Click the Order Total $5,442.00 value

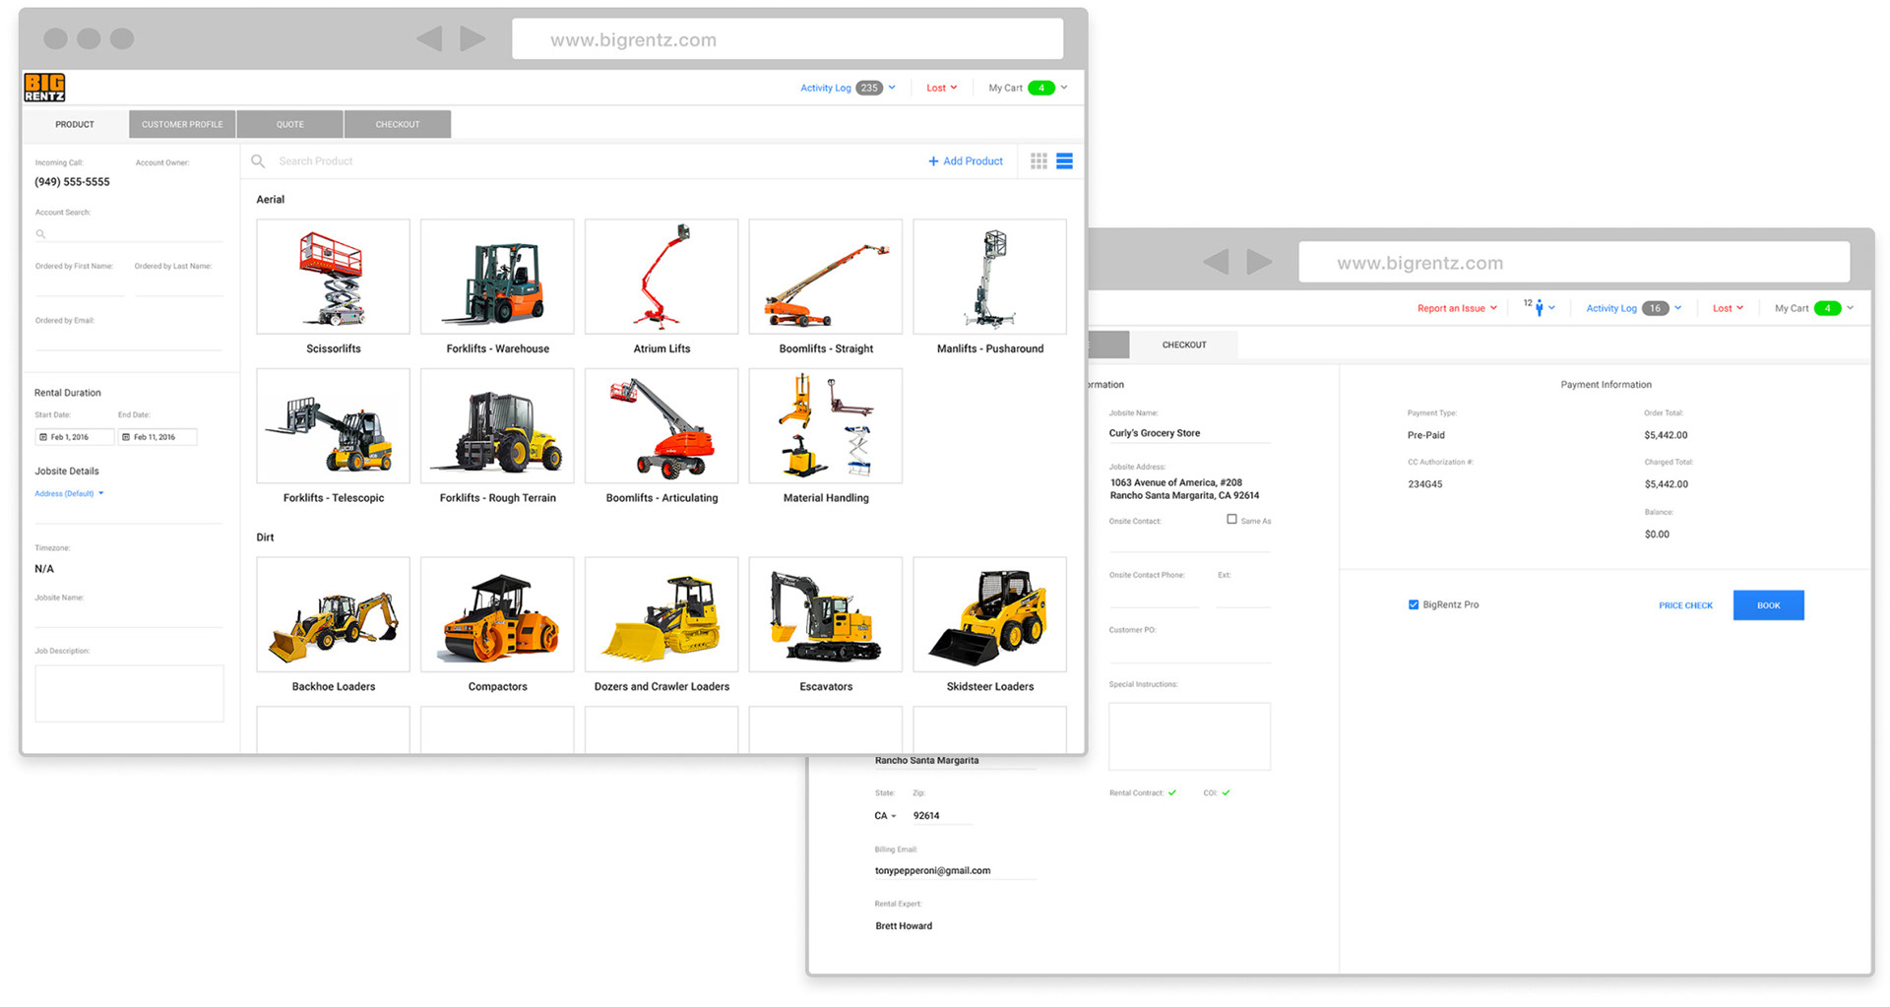(1666, 435)
